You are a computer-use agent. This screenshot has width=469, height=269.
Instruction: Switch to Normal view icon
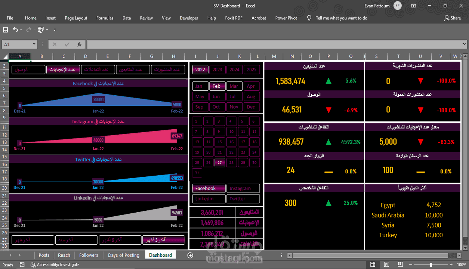tap(373, 265)
